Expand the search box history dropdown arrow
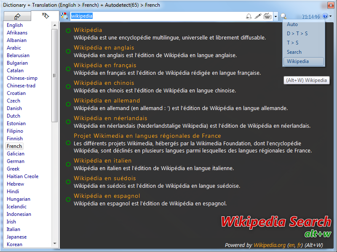Screen dimensions: 337x252 pyautogui.click(x=275, y=16)
